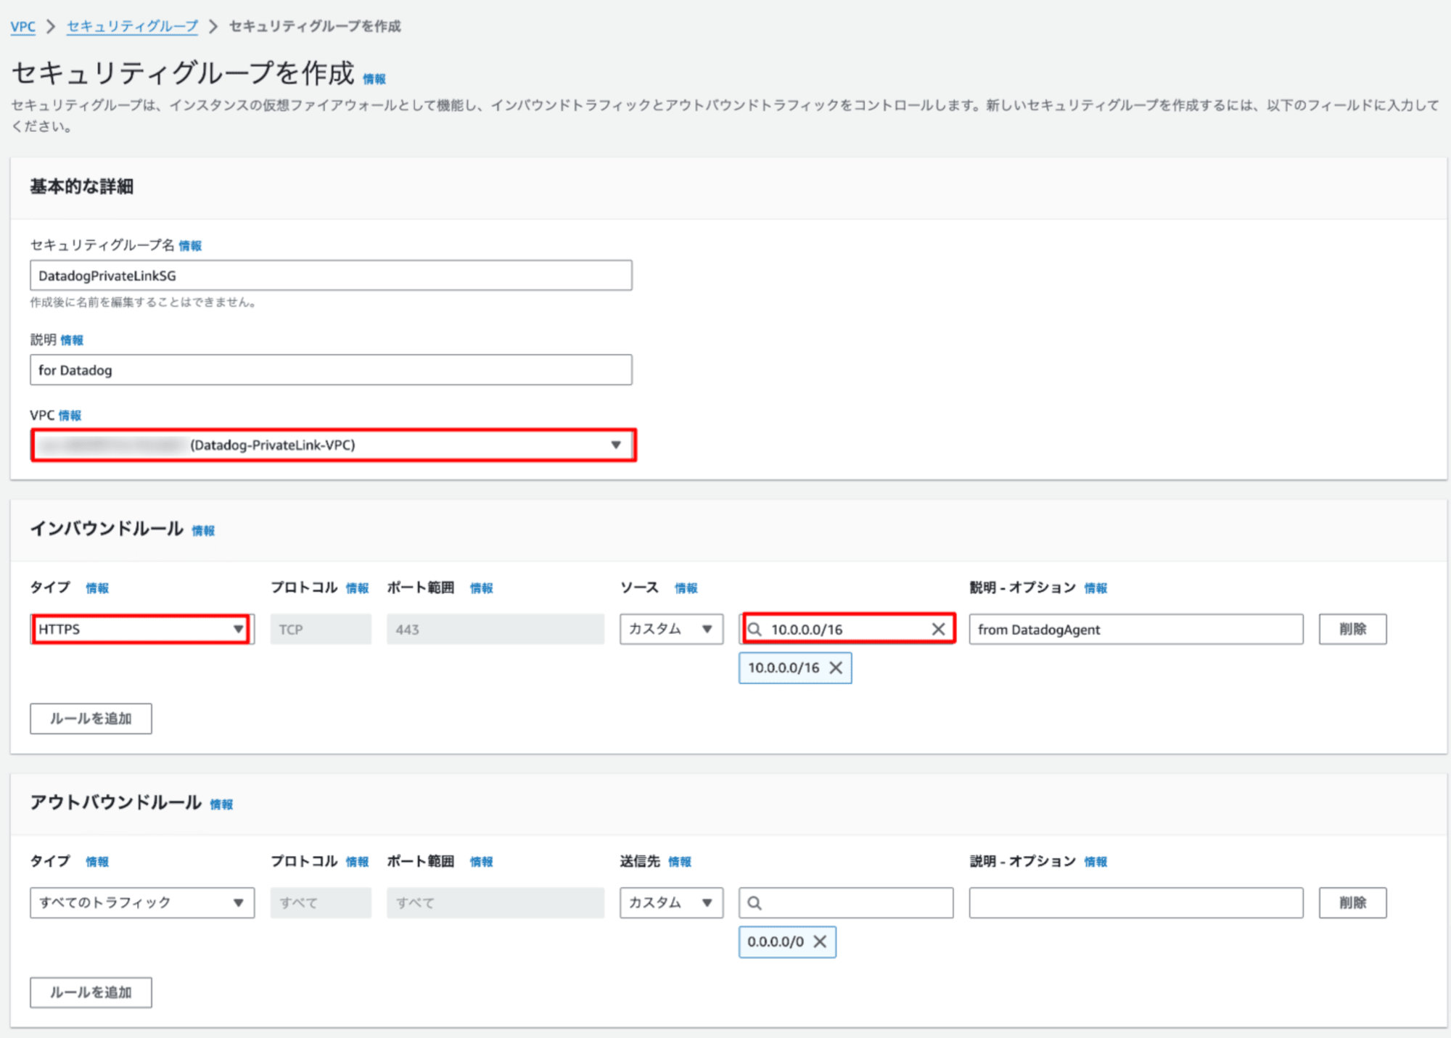
Task: Open outbound プロトコル 情報 link
Action: pyautogui.click(x=357, y=862)
